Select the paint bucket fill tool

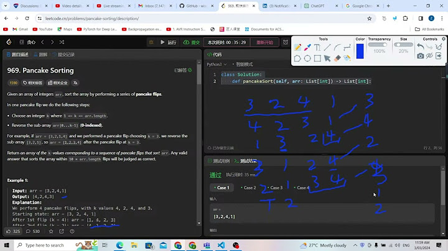click(x=347, y=58)
